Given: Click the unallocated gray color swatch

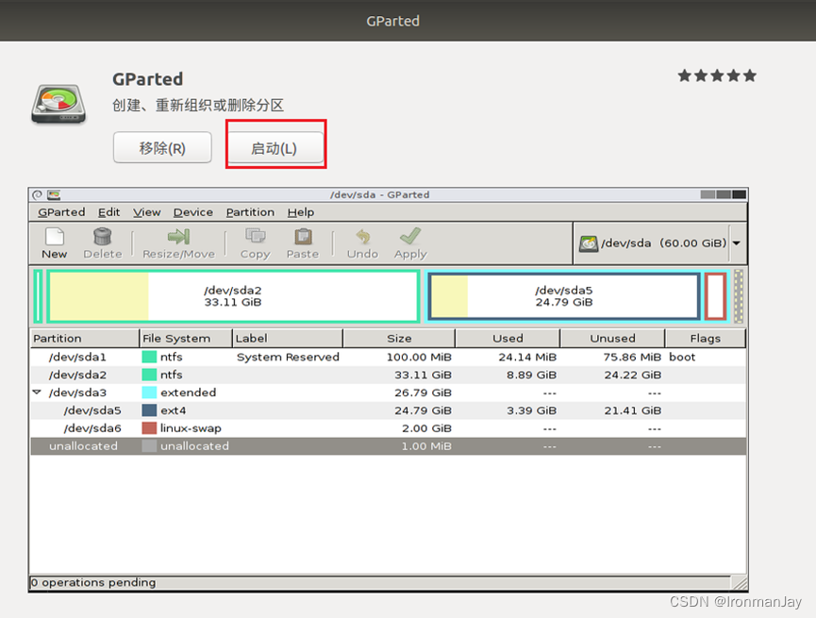Looking at the screenshot, I should [x=149, y=446].
